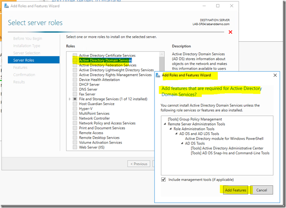Screen dimensions: 286x208
Task: Select the Server Roles step
Action: click(34, 60)
